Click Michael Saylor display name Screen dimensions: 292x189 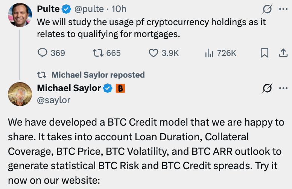click(x=69, y=88)
